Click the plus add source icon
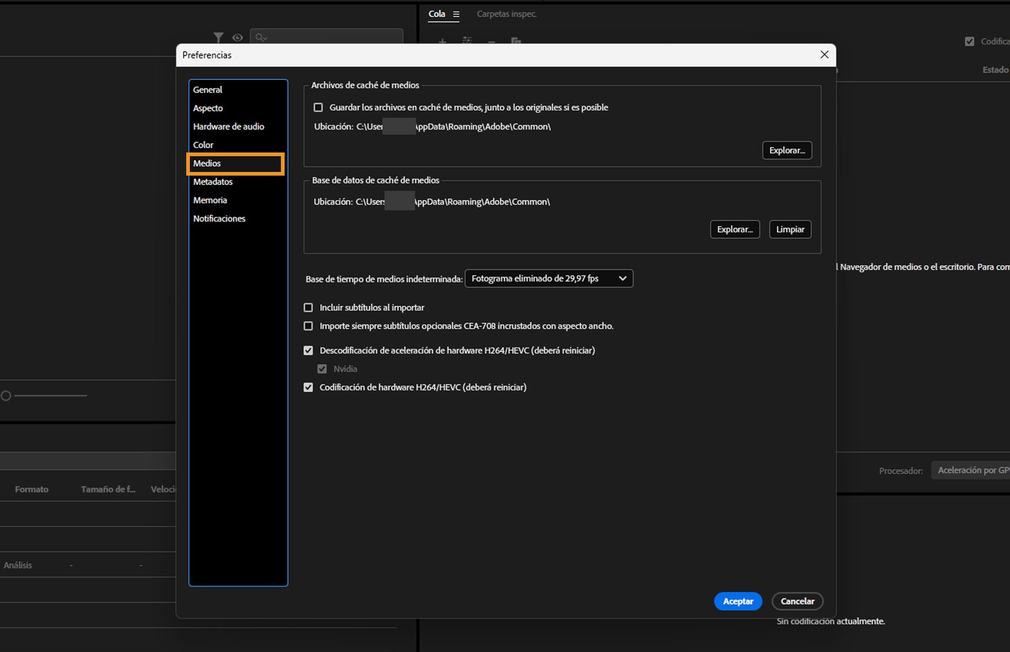Viewport: 1010px width, 652px height. [442, 41]
